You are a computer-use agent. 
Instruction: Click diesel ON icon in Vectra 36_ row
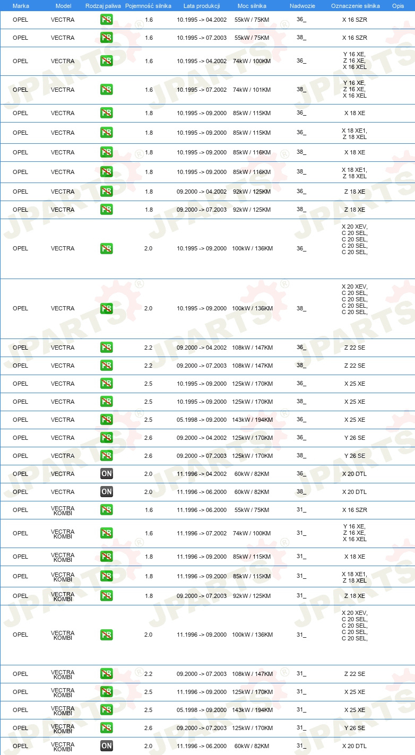coord(107,474)
